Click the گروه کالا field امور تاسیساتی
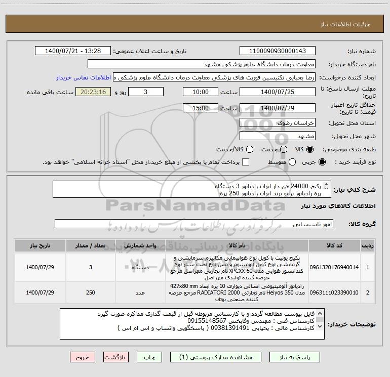390x377 pixels. (194, 224)
